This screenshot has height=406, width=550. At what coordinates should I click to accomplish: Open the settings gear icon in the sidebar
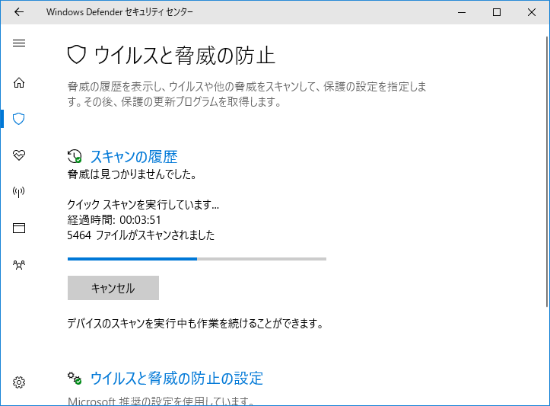(x=19, y=382)
